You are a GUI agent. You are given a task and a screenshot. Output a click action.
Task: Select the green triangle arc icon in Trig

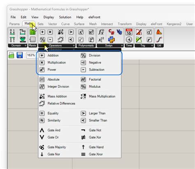pyautogui.click(x=139, y=40)
